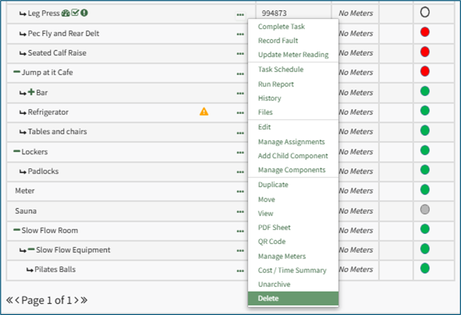
Task: Collapse the Slow Flow Room group
Action: click(x=17, y=230)
